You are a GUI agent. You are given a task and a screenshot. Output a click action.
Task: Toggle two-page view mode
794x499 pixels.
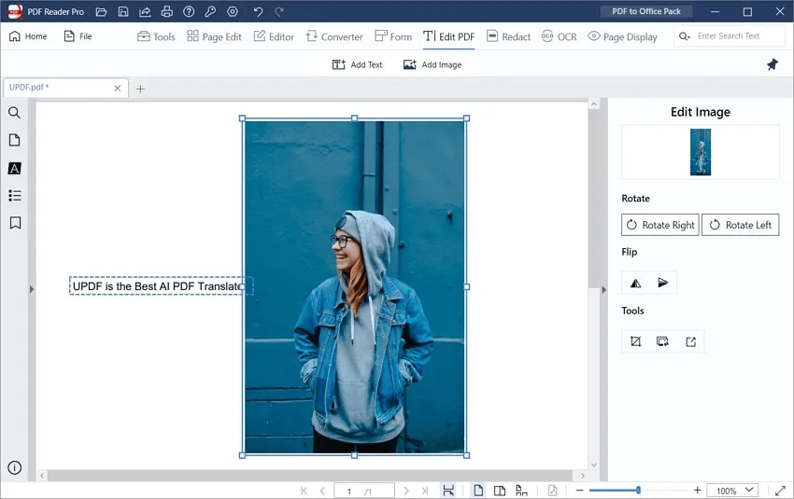pos(500,491)
